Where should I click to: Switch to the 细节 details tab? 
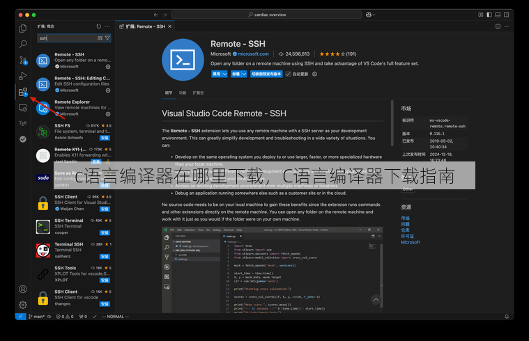(x=169, y=93)
